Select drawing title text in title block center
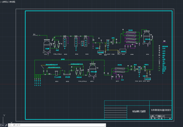 click(139, 111)
